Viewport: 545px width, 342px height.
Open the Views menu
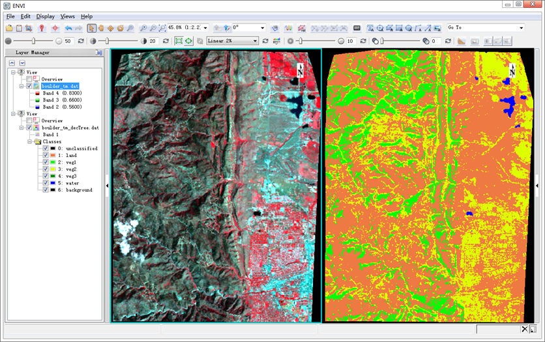pyautogui.click(x=67, y=16)
